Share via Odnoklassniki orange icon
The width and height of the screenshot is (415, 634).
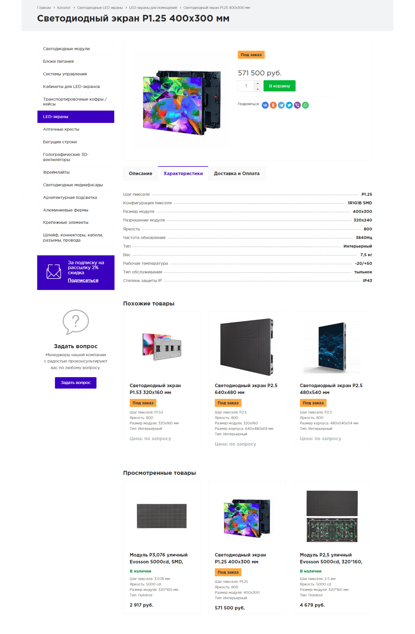coord(273,105)
